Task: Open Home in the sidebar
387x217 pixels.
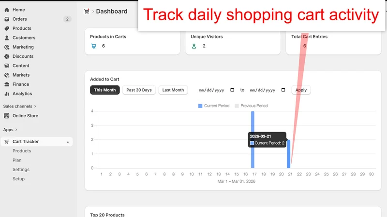Action: [x=19, y=10]
